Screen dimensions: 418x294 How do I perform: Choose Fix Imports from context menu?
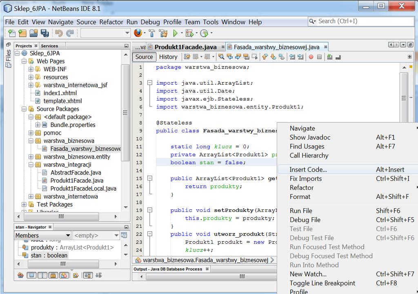(x=348, y=178)
